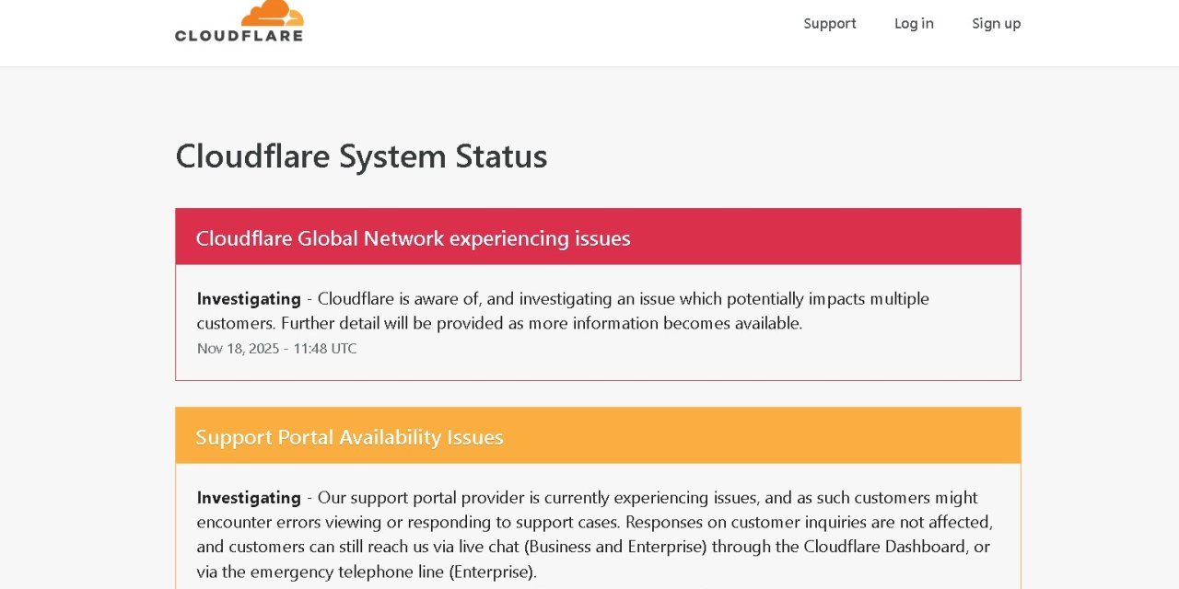The height and width of the screenshot is (589, 1179).
Task: Open the Support Portal Availability Issues incident
Action: [349, 437]
